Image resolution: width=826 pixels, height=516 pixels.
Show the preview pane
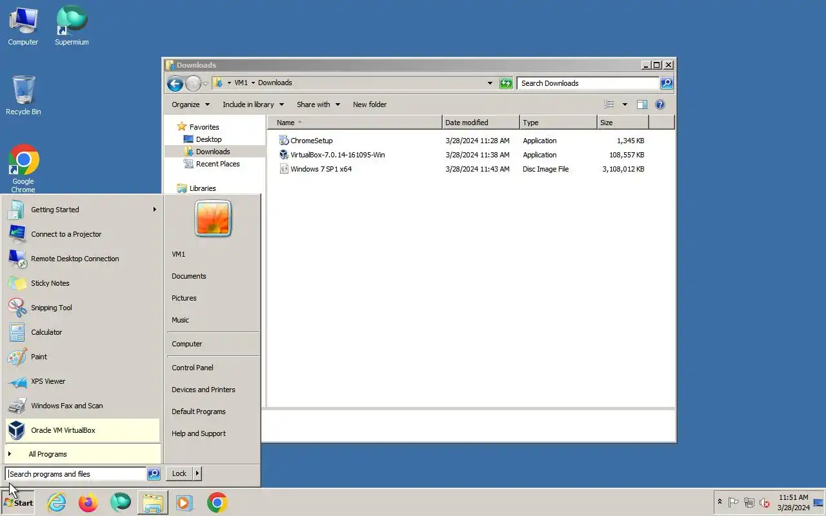(642, 104)
